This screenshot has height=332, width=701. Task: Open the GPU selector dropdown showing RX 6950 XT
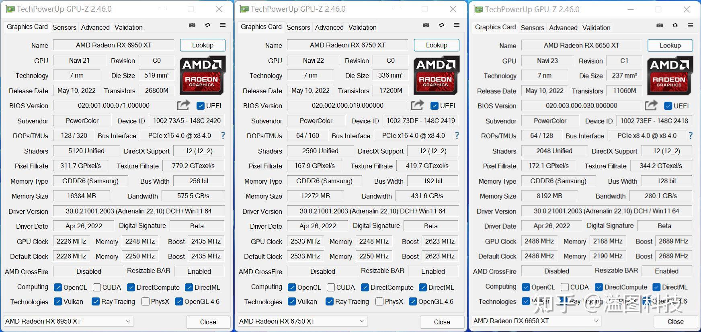68,321
